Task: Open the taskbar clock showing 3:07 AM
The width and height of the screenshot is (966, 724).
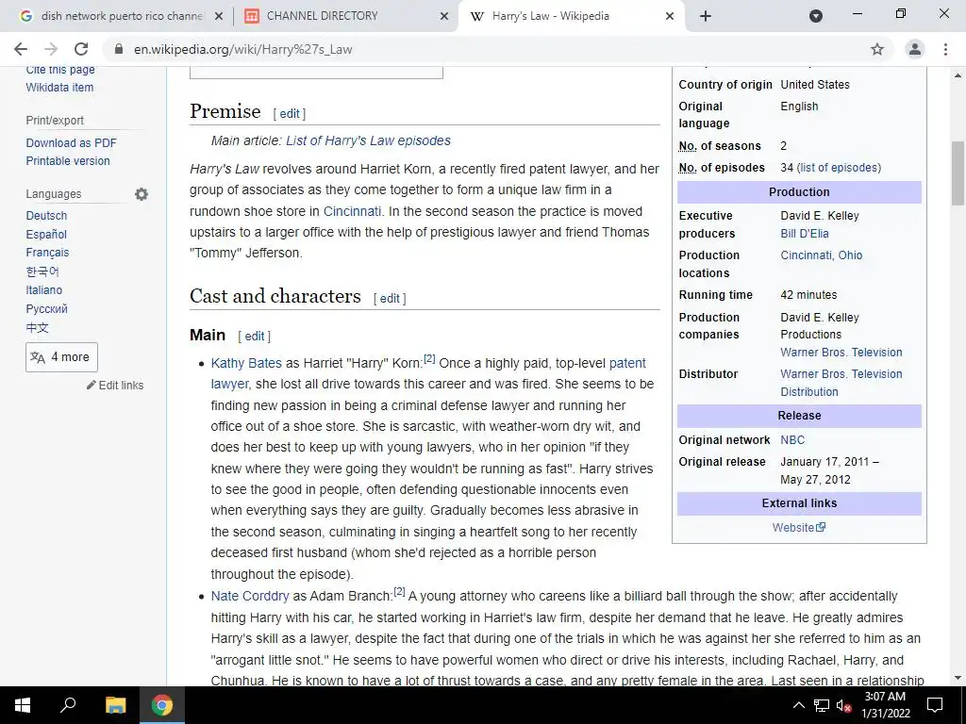Action: [885, 705]
